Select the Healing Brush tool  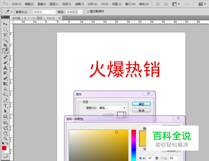coord(5,57)
